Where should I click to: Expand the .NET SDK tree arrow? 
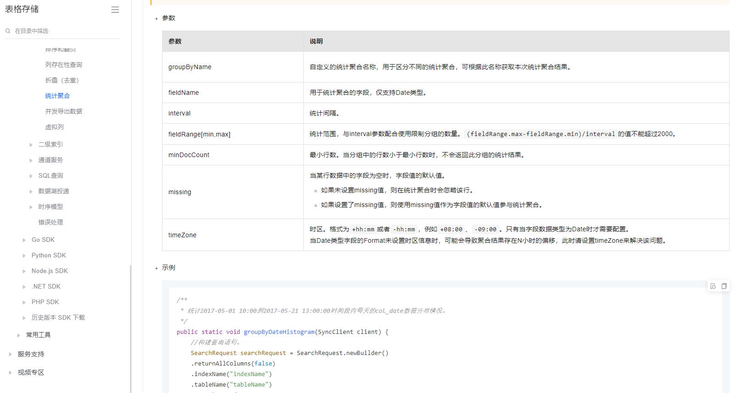click(x=24, y=287)
